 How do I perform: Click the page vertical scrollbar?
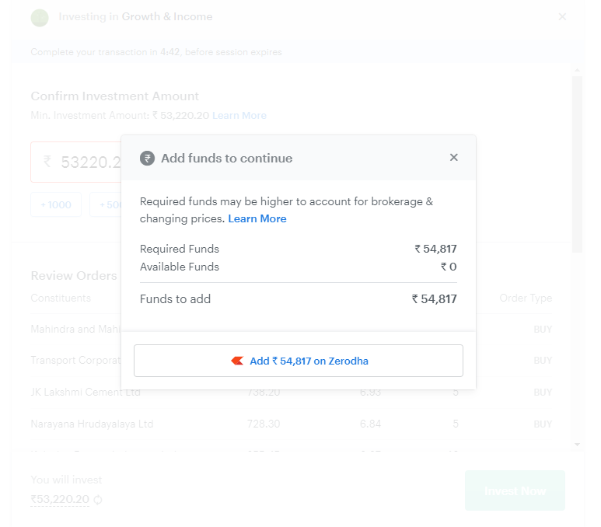pyautogui.click(x=576, y=163)
